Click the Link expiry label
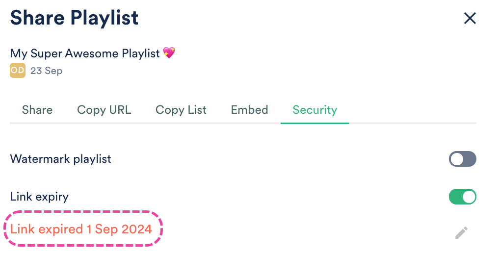497x254 pixels. 39,197
